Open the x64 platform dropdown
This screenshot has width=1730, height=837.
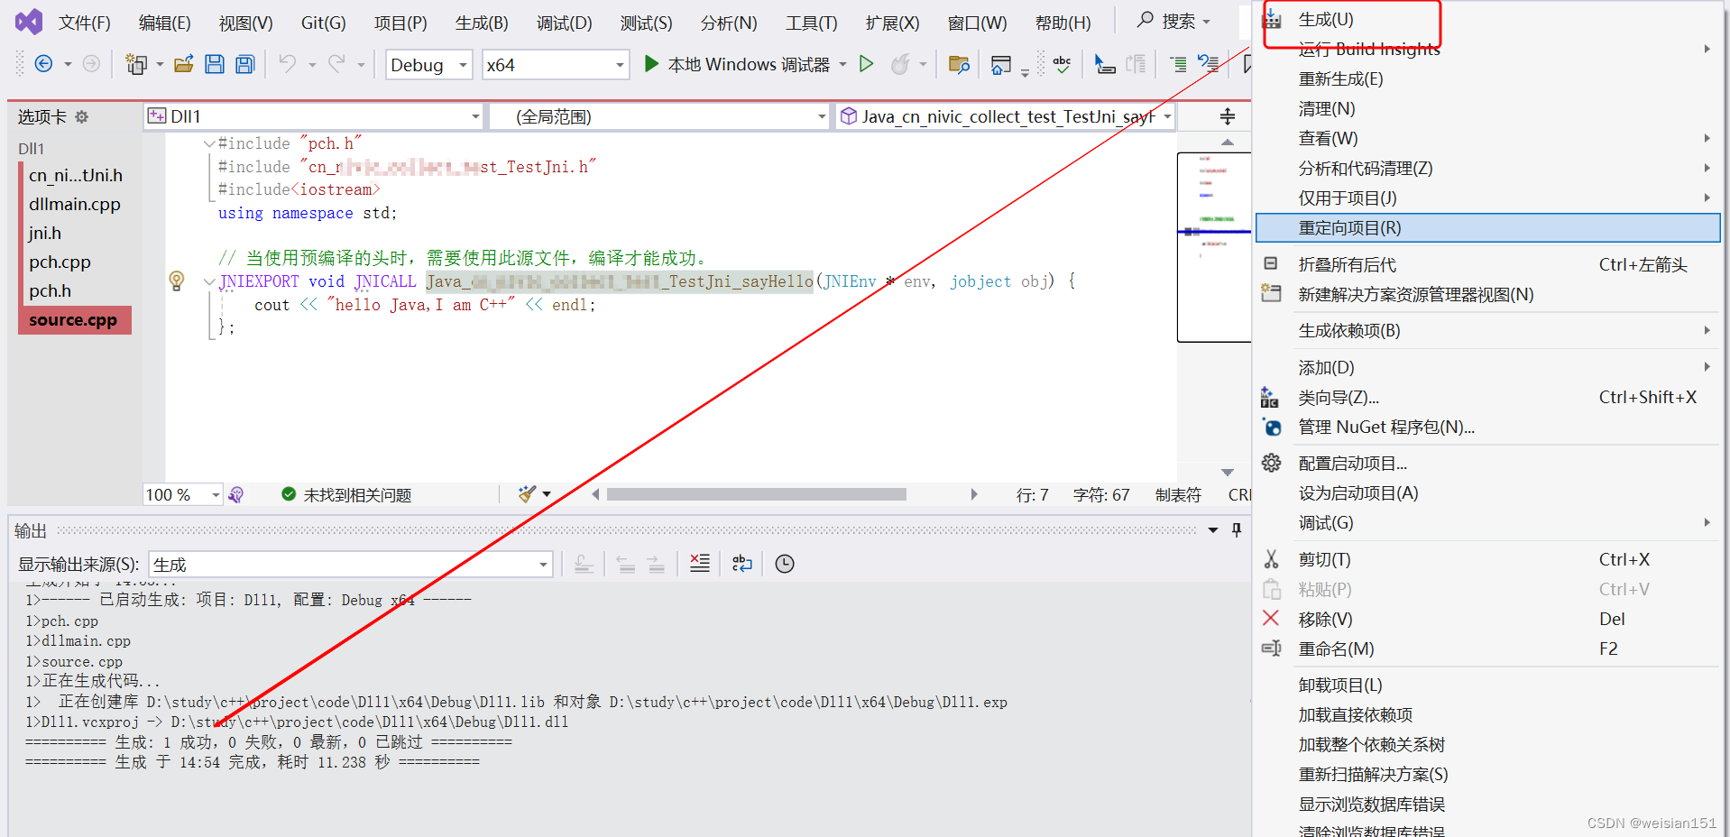click(x=556, y=65)
